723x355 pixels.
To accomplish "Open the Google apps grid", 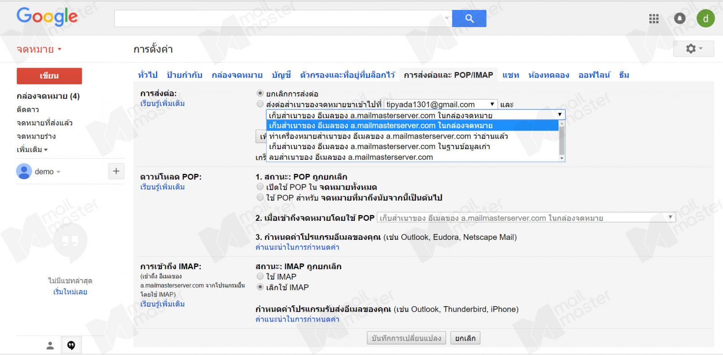I will (x=654, y=19).
